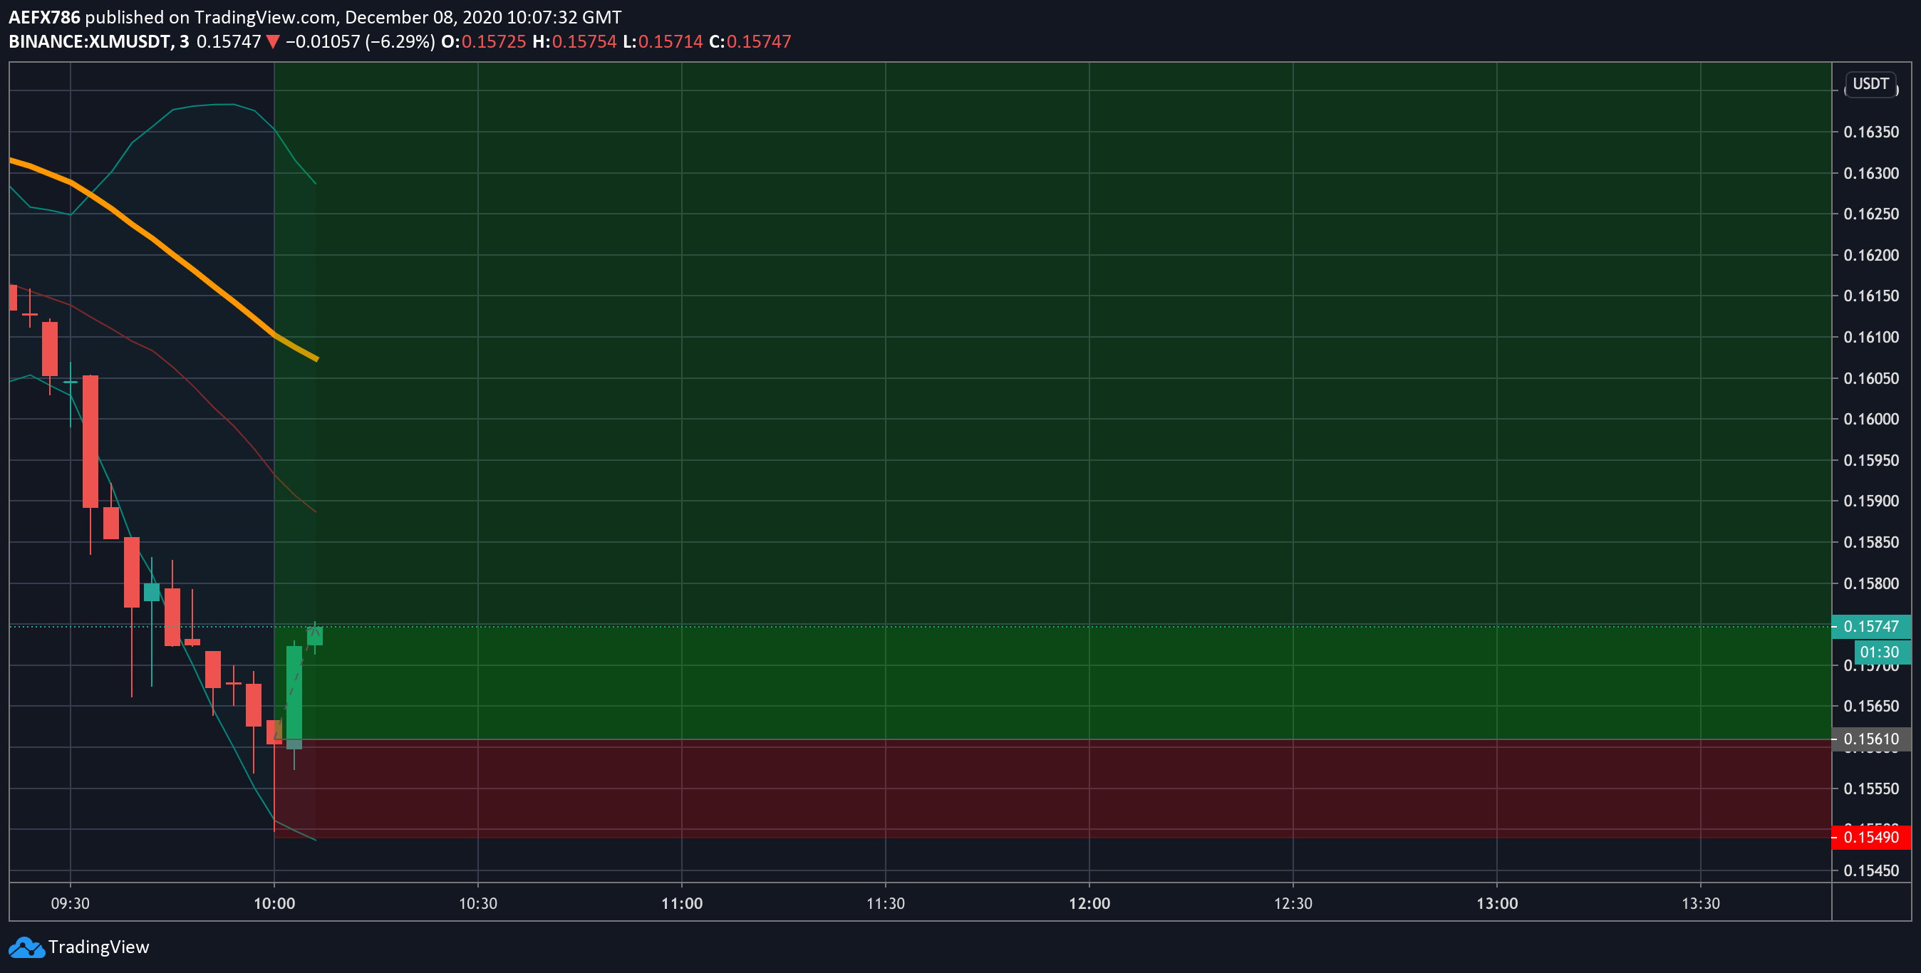Click the red down-triangle change indicator

pos(273,43)
